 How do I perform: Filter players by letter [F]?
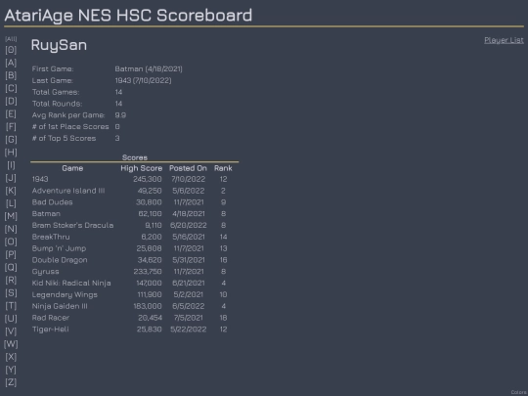pos(11,126)
